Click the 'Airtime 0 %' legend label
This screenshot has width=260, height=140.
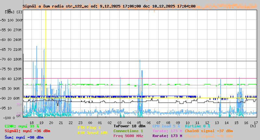pyautogui.click(x=198, y=126)
